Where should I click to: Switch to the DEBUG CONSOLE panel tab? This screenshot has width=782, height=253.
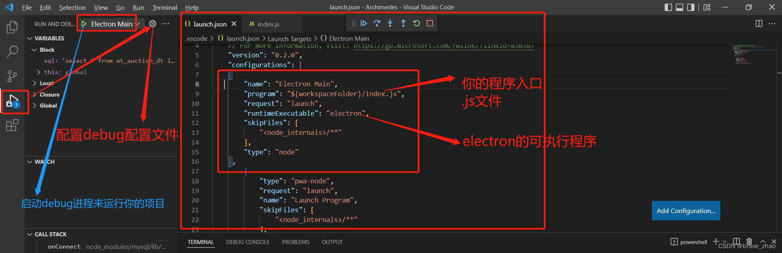248,242
